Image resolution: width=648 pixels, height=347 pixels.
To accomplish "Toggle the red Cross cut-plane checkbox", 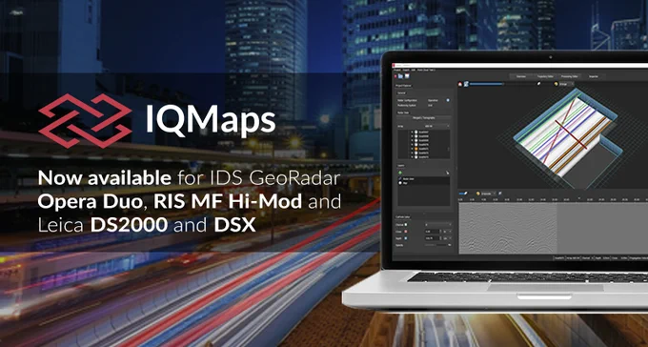I will [x=406, y=232].
